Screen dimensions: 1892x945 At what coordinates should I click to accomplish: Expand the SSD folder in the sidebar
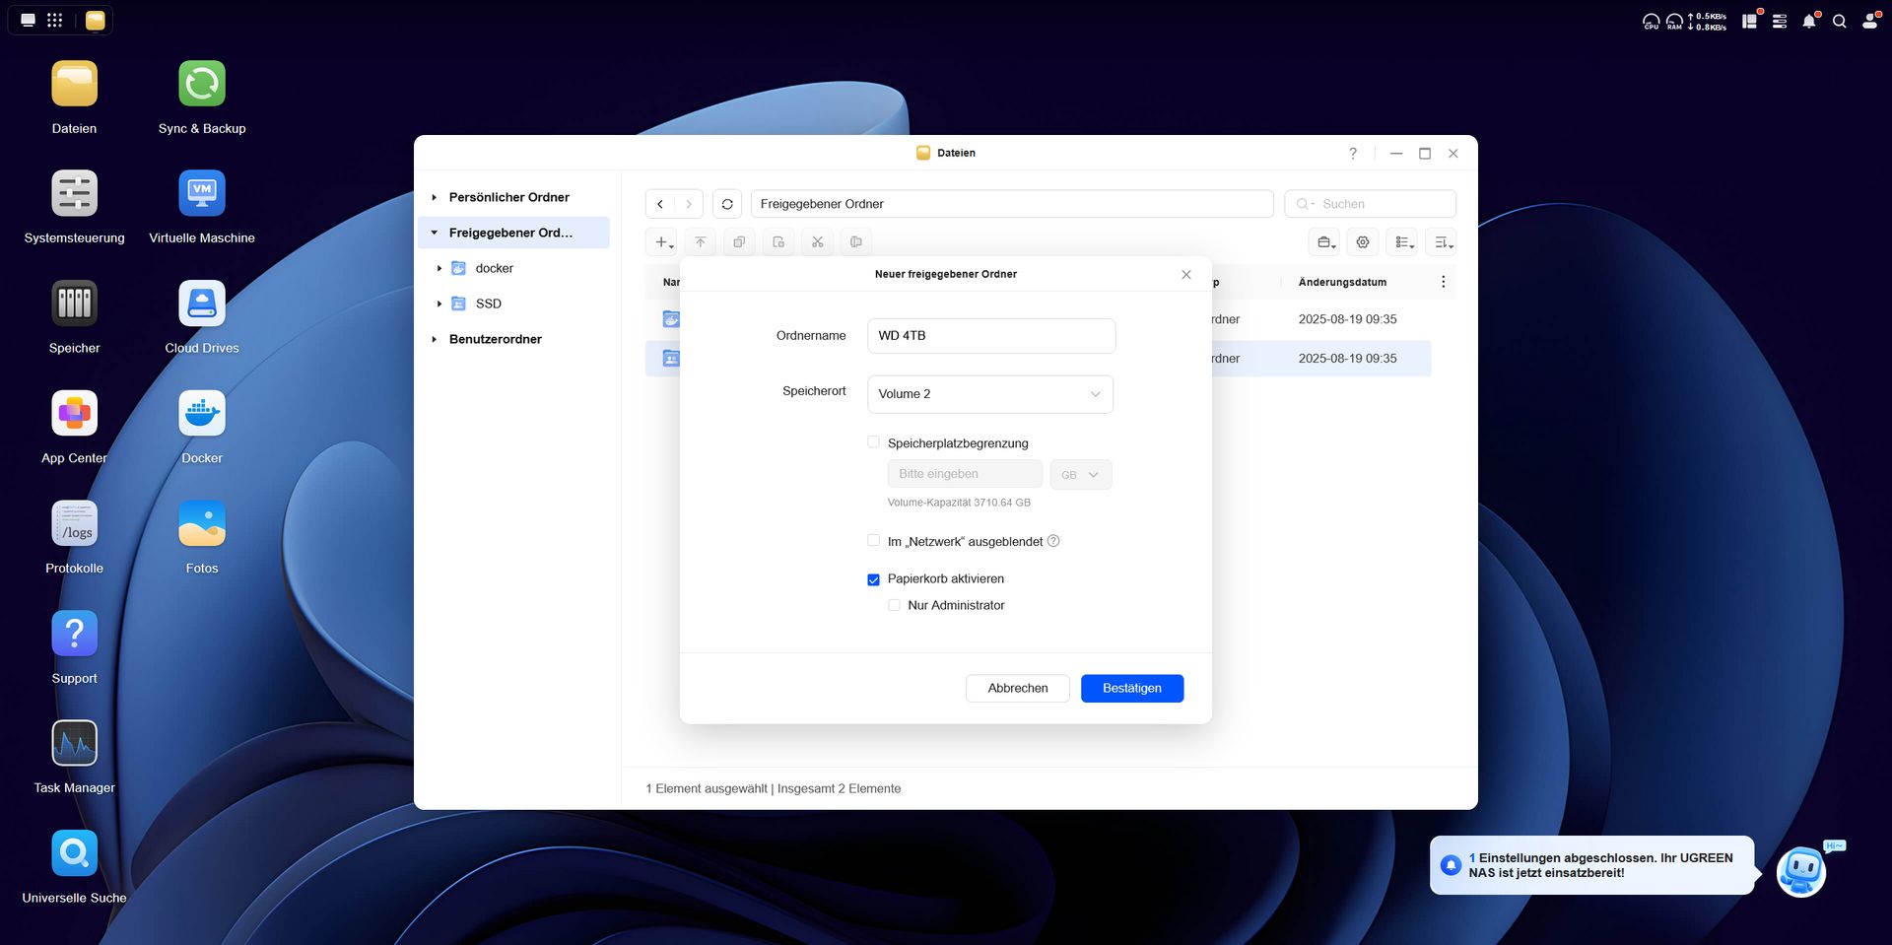tap(439, 304)
